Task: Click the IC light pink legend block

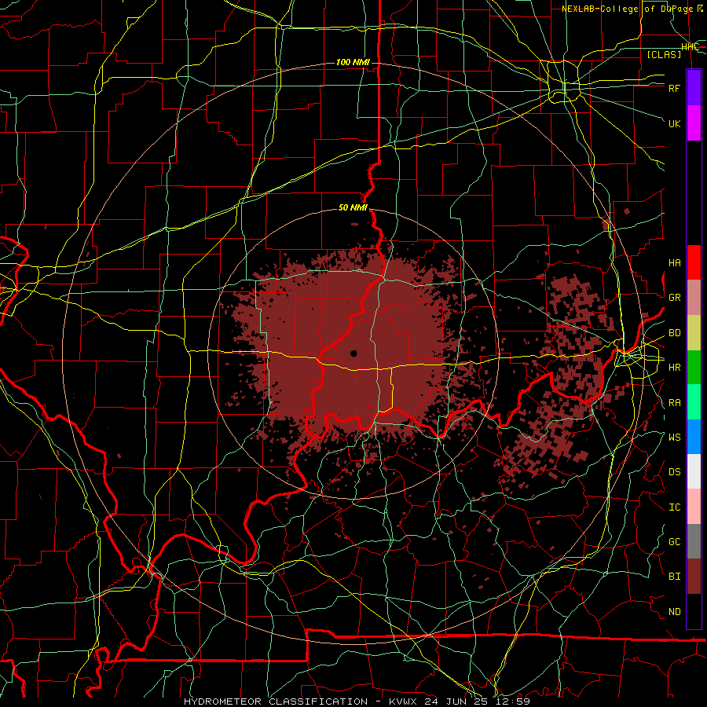Action: point(694,507)
